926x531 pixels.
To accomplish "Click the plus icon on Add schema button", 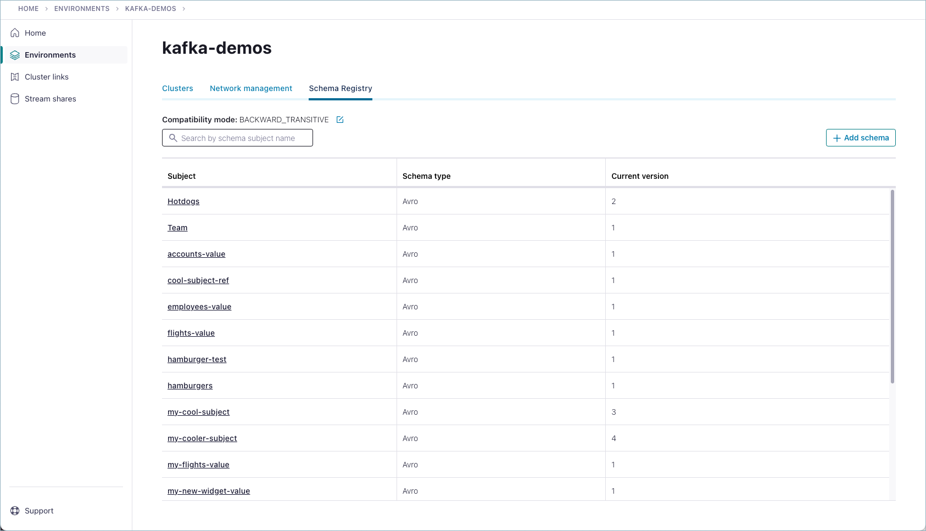I will click(836, 138).
